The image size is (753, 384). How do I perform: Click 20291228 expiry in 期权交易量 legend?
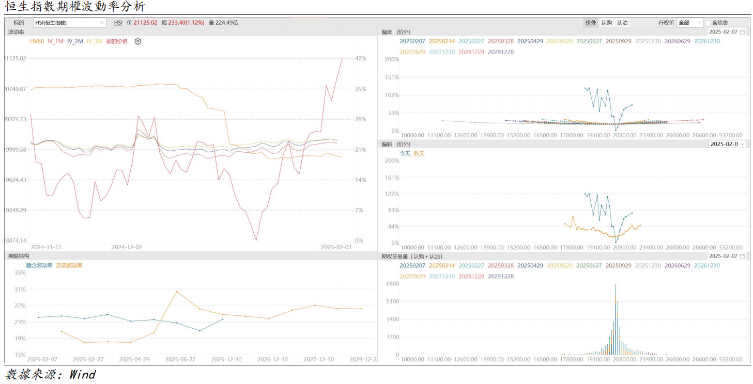[x=500, y=276]
